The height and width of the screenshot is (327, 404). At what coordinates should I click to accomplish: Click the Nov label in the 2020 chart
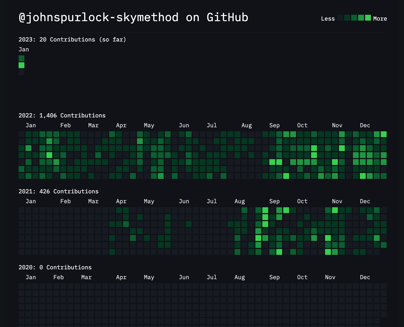pyautogui.click(x=330, y=277)
